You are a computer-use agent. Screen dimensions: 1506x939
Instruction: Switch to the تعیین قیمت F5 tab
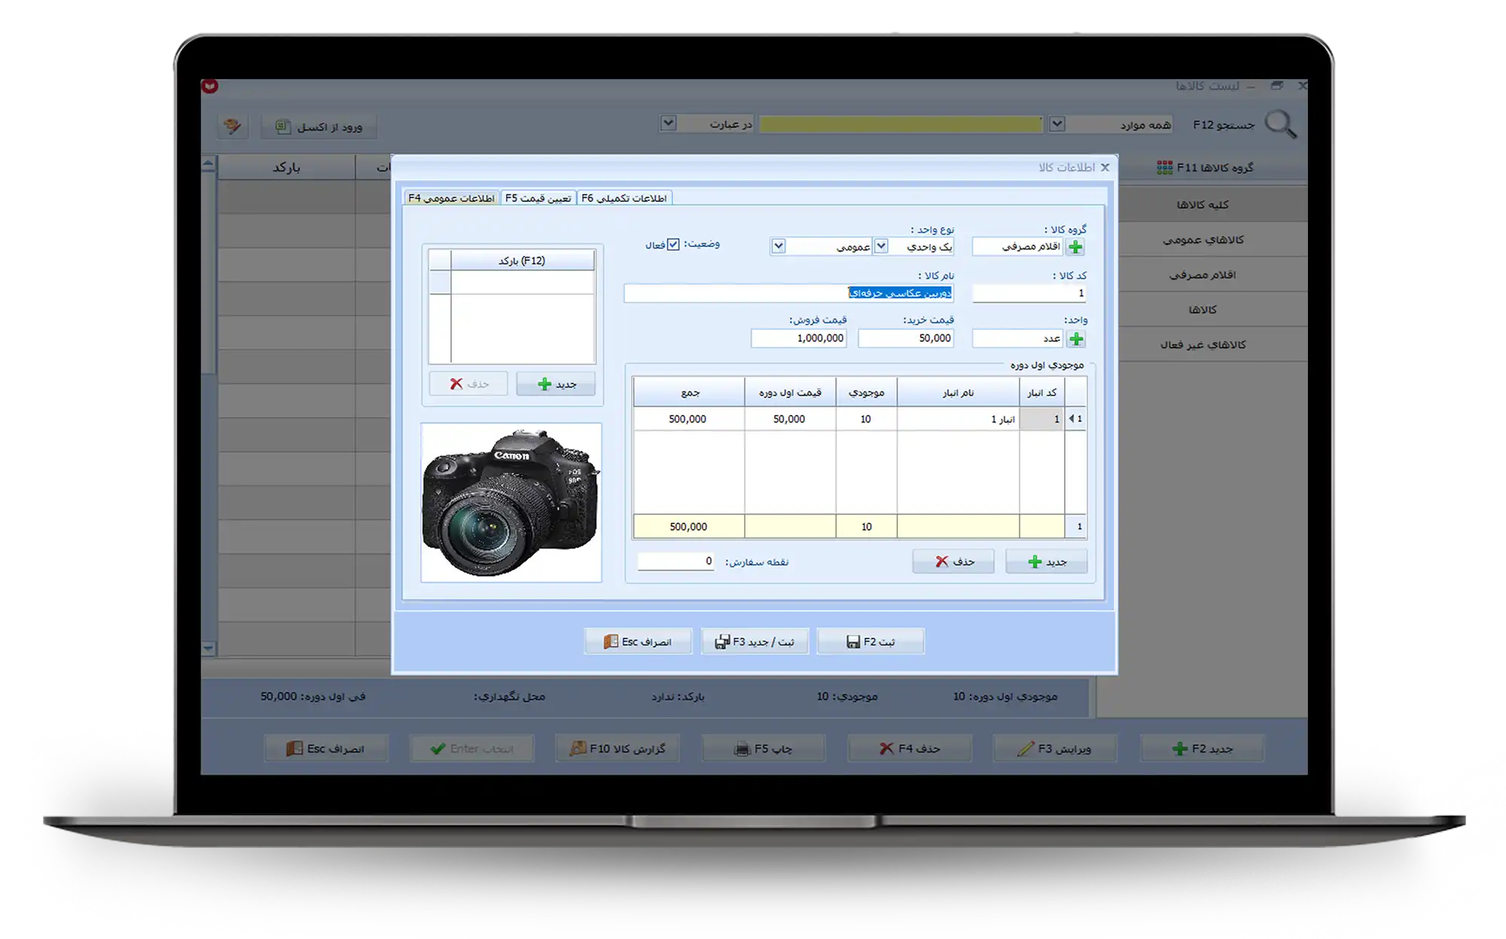538,198
